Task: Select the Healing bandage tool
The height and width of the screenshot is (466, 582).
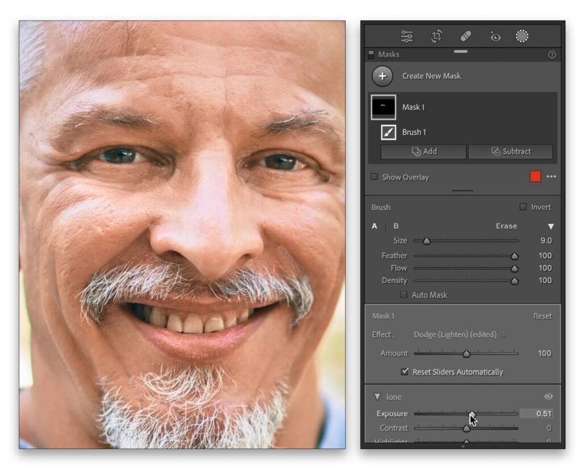Action: point(465,36)
